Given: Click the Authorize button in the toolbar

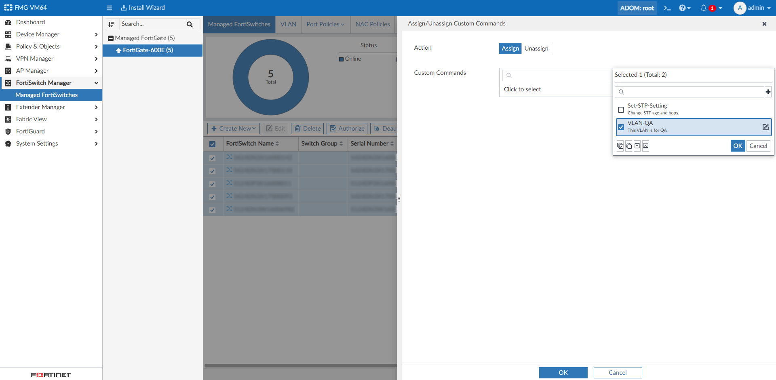Looking at the screenshot, I should [347, 129].
